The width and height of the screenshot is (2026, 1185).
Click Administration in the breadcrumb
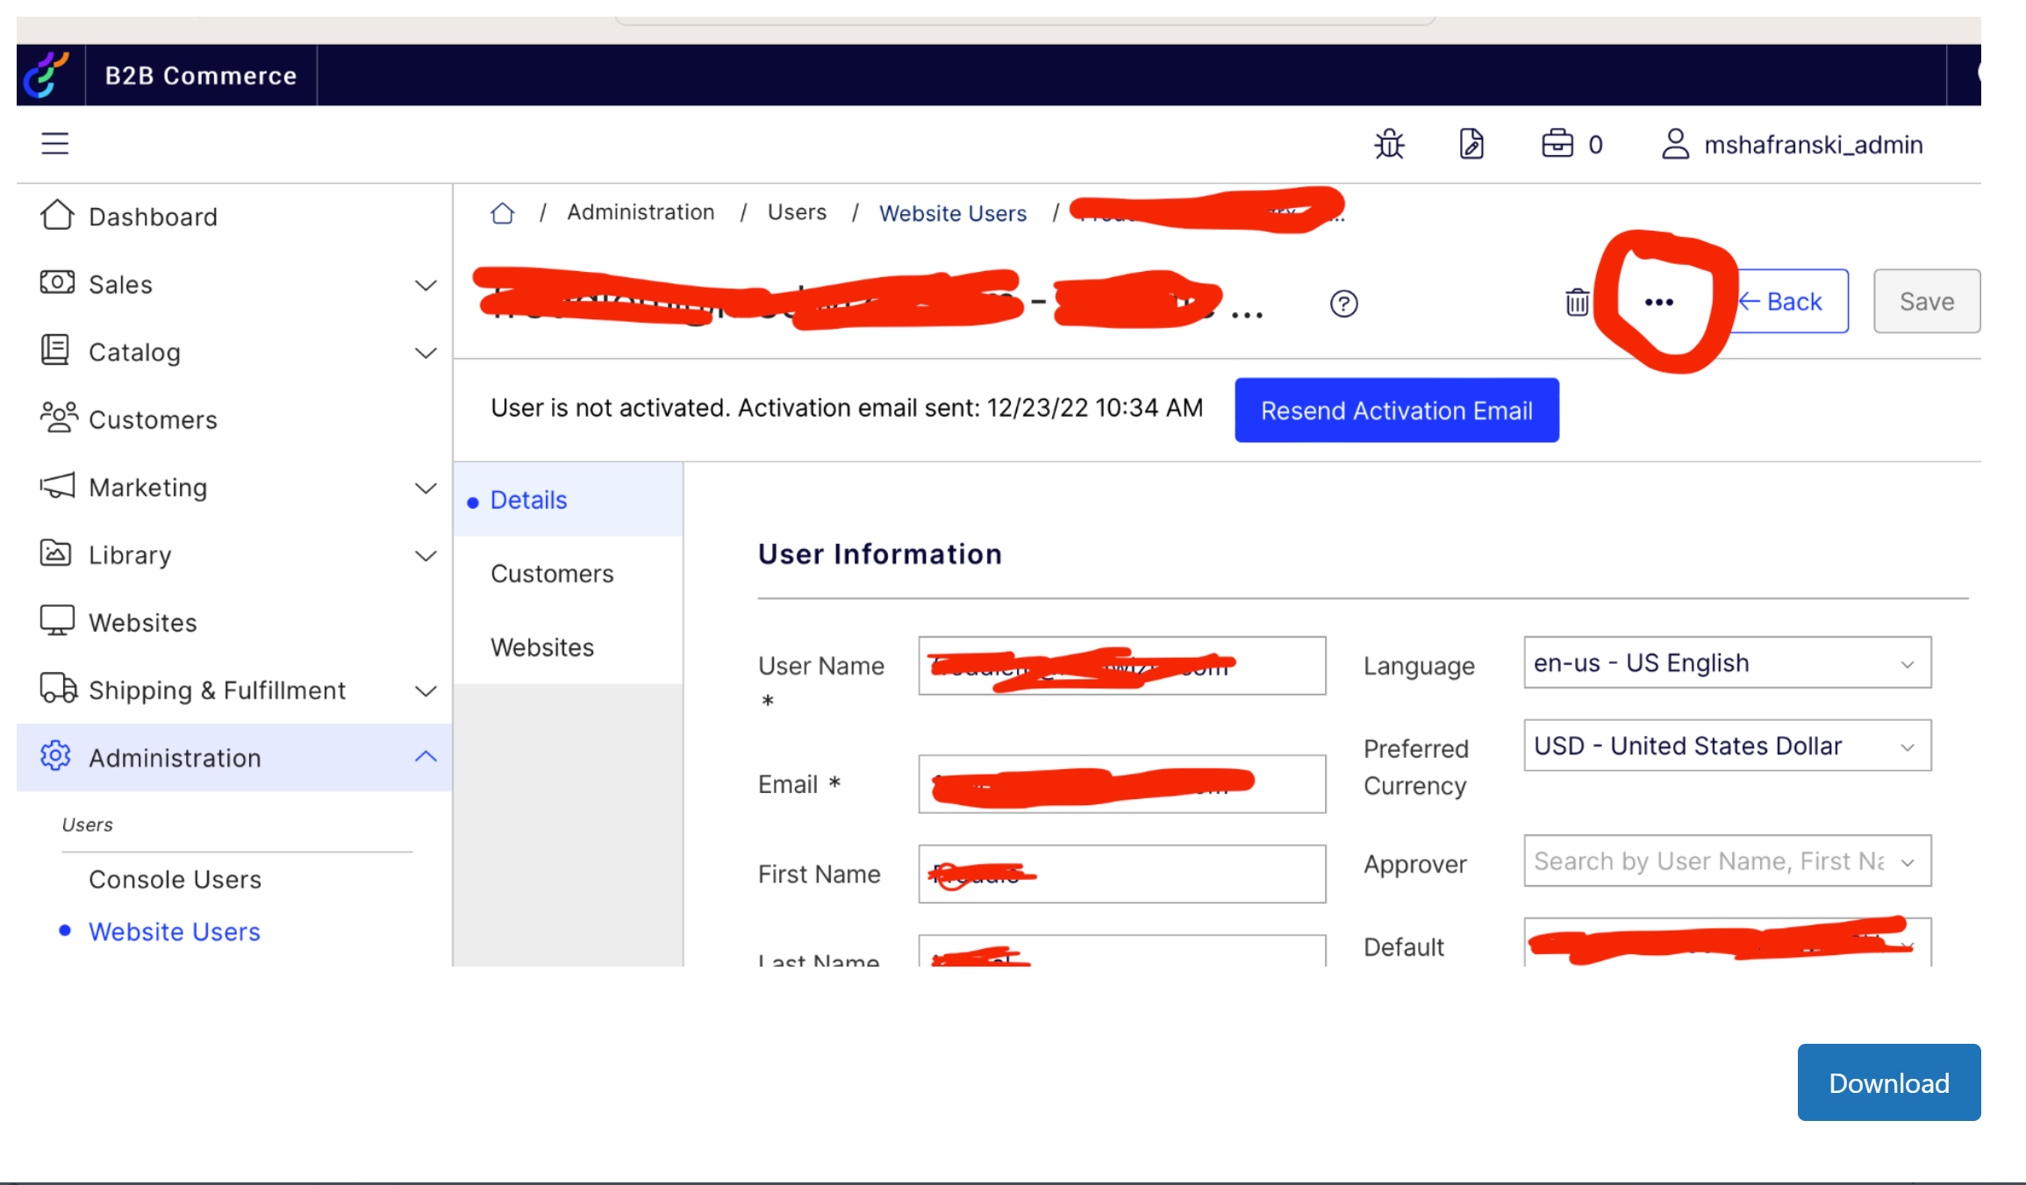coord(641,212)
